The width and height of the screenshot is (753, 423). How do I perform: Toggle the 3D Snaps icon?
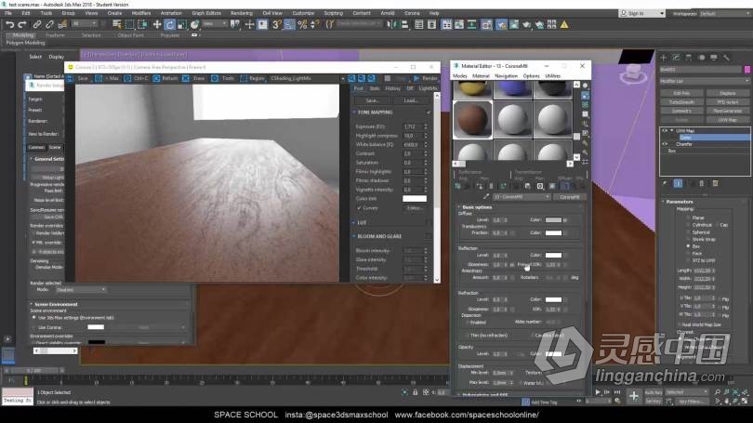click(x=277, y=24)
